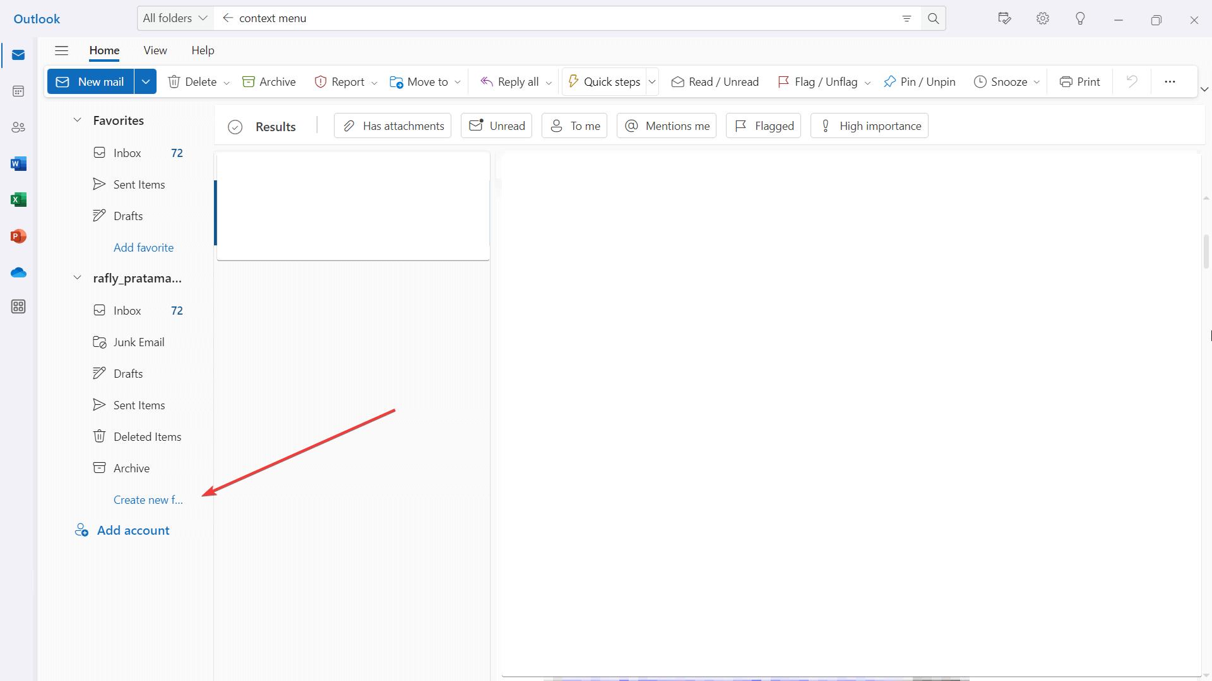1212x681 pixels.
Task: Click the search magnifier icon
Action: click(x=933, y=18)
